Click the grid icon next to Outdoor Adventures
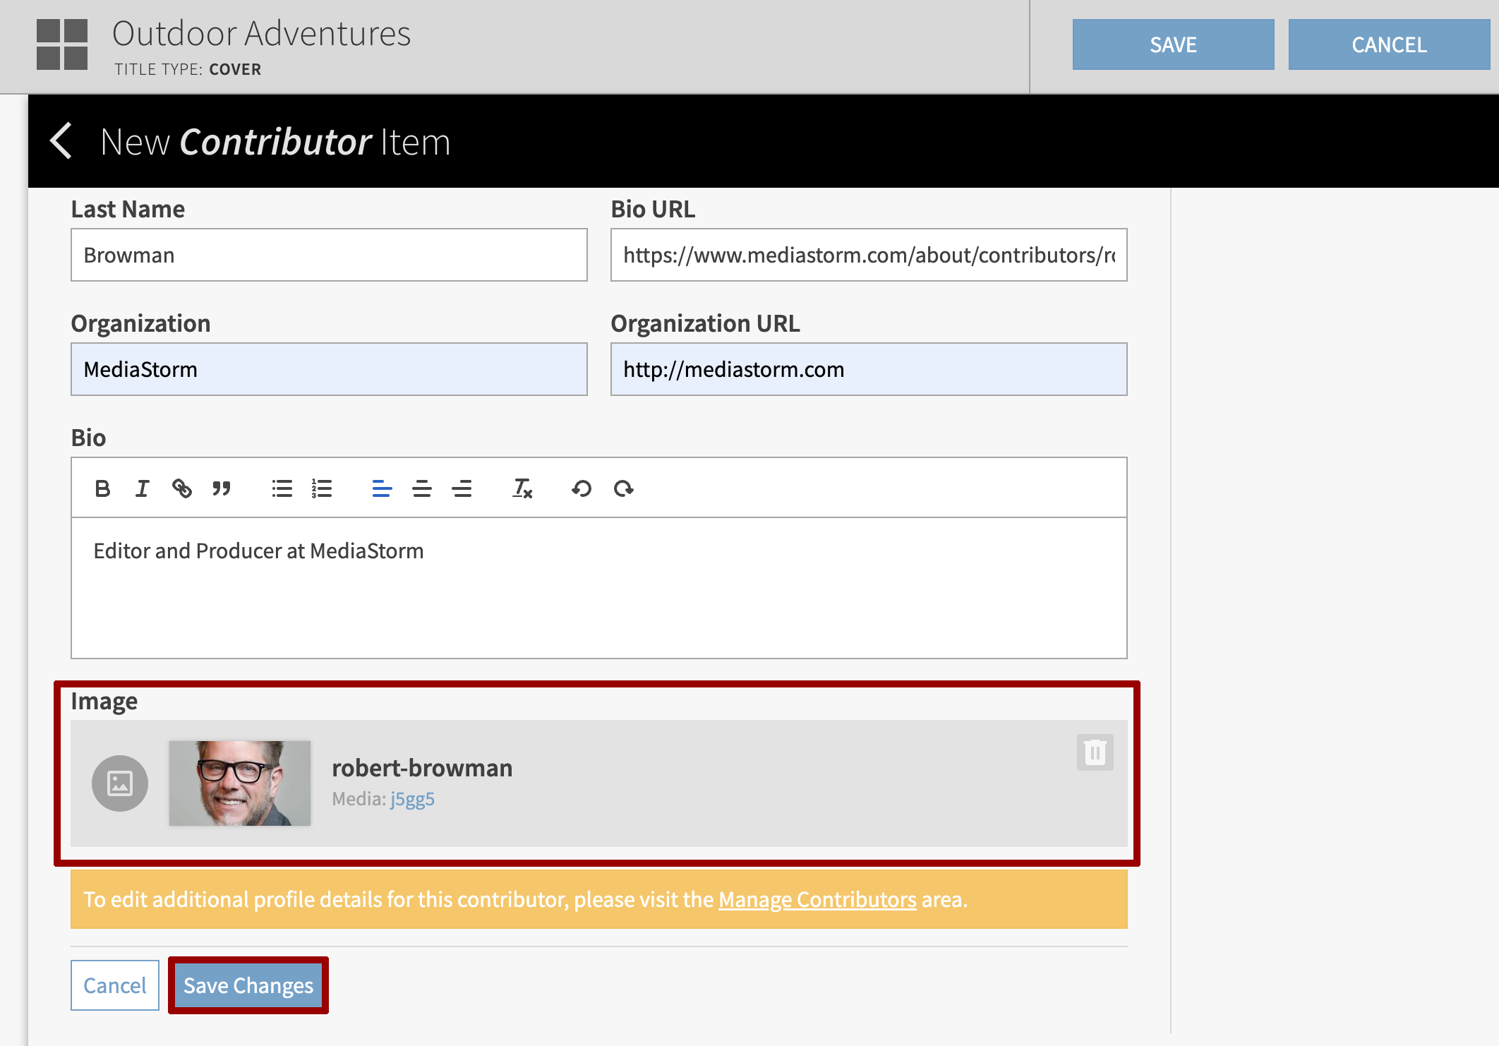The height and width of the screenshot is (1046, 1499). coord(62,46)
